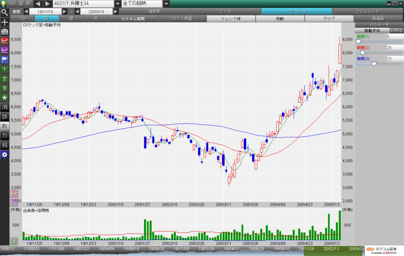Click the 再描画 redraw button
This screenshot has height=256, width=404.
pyautogui.click(x=378, y=19)
